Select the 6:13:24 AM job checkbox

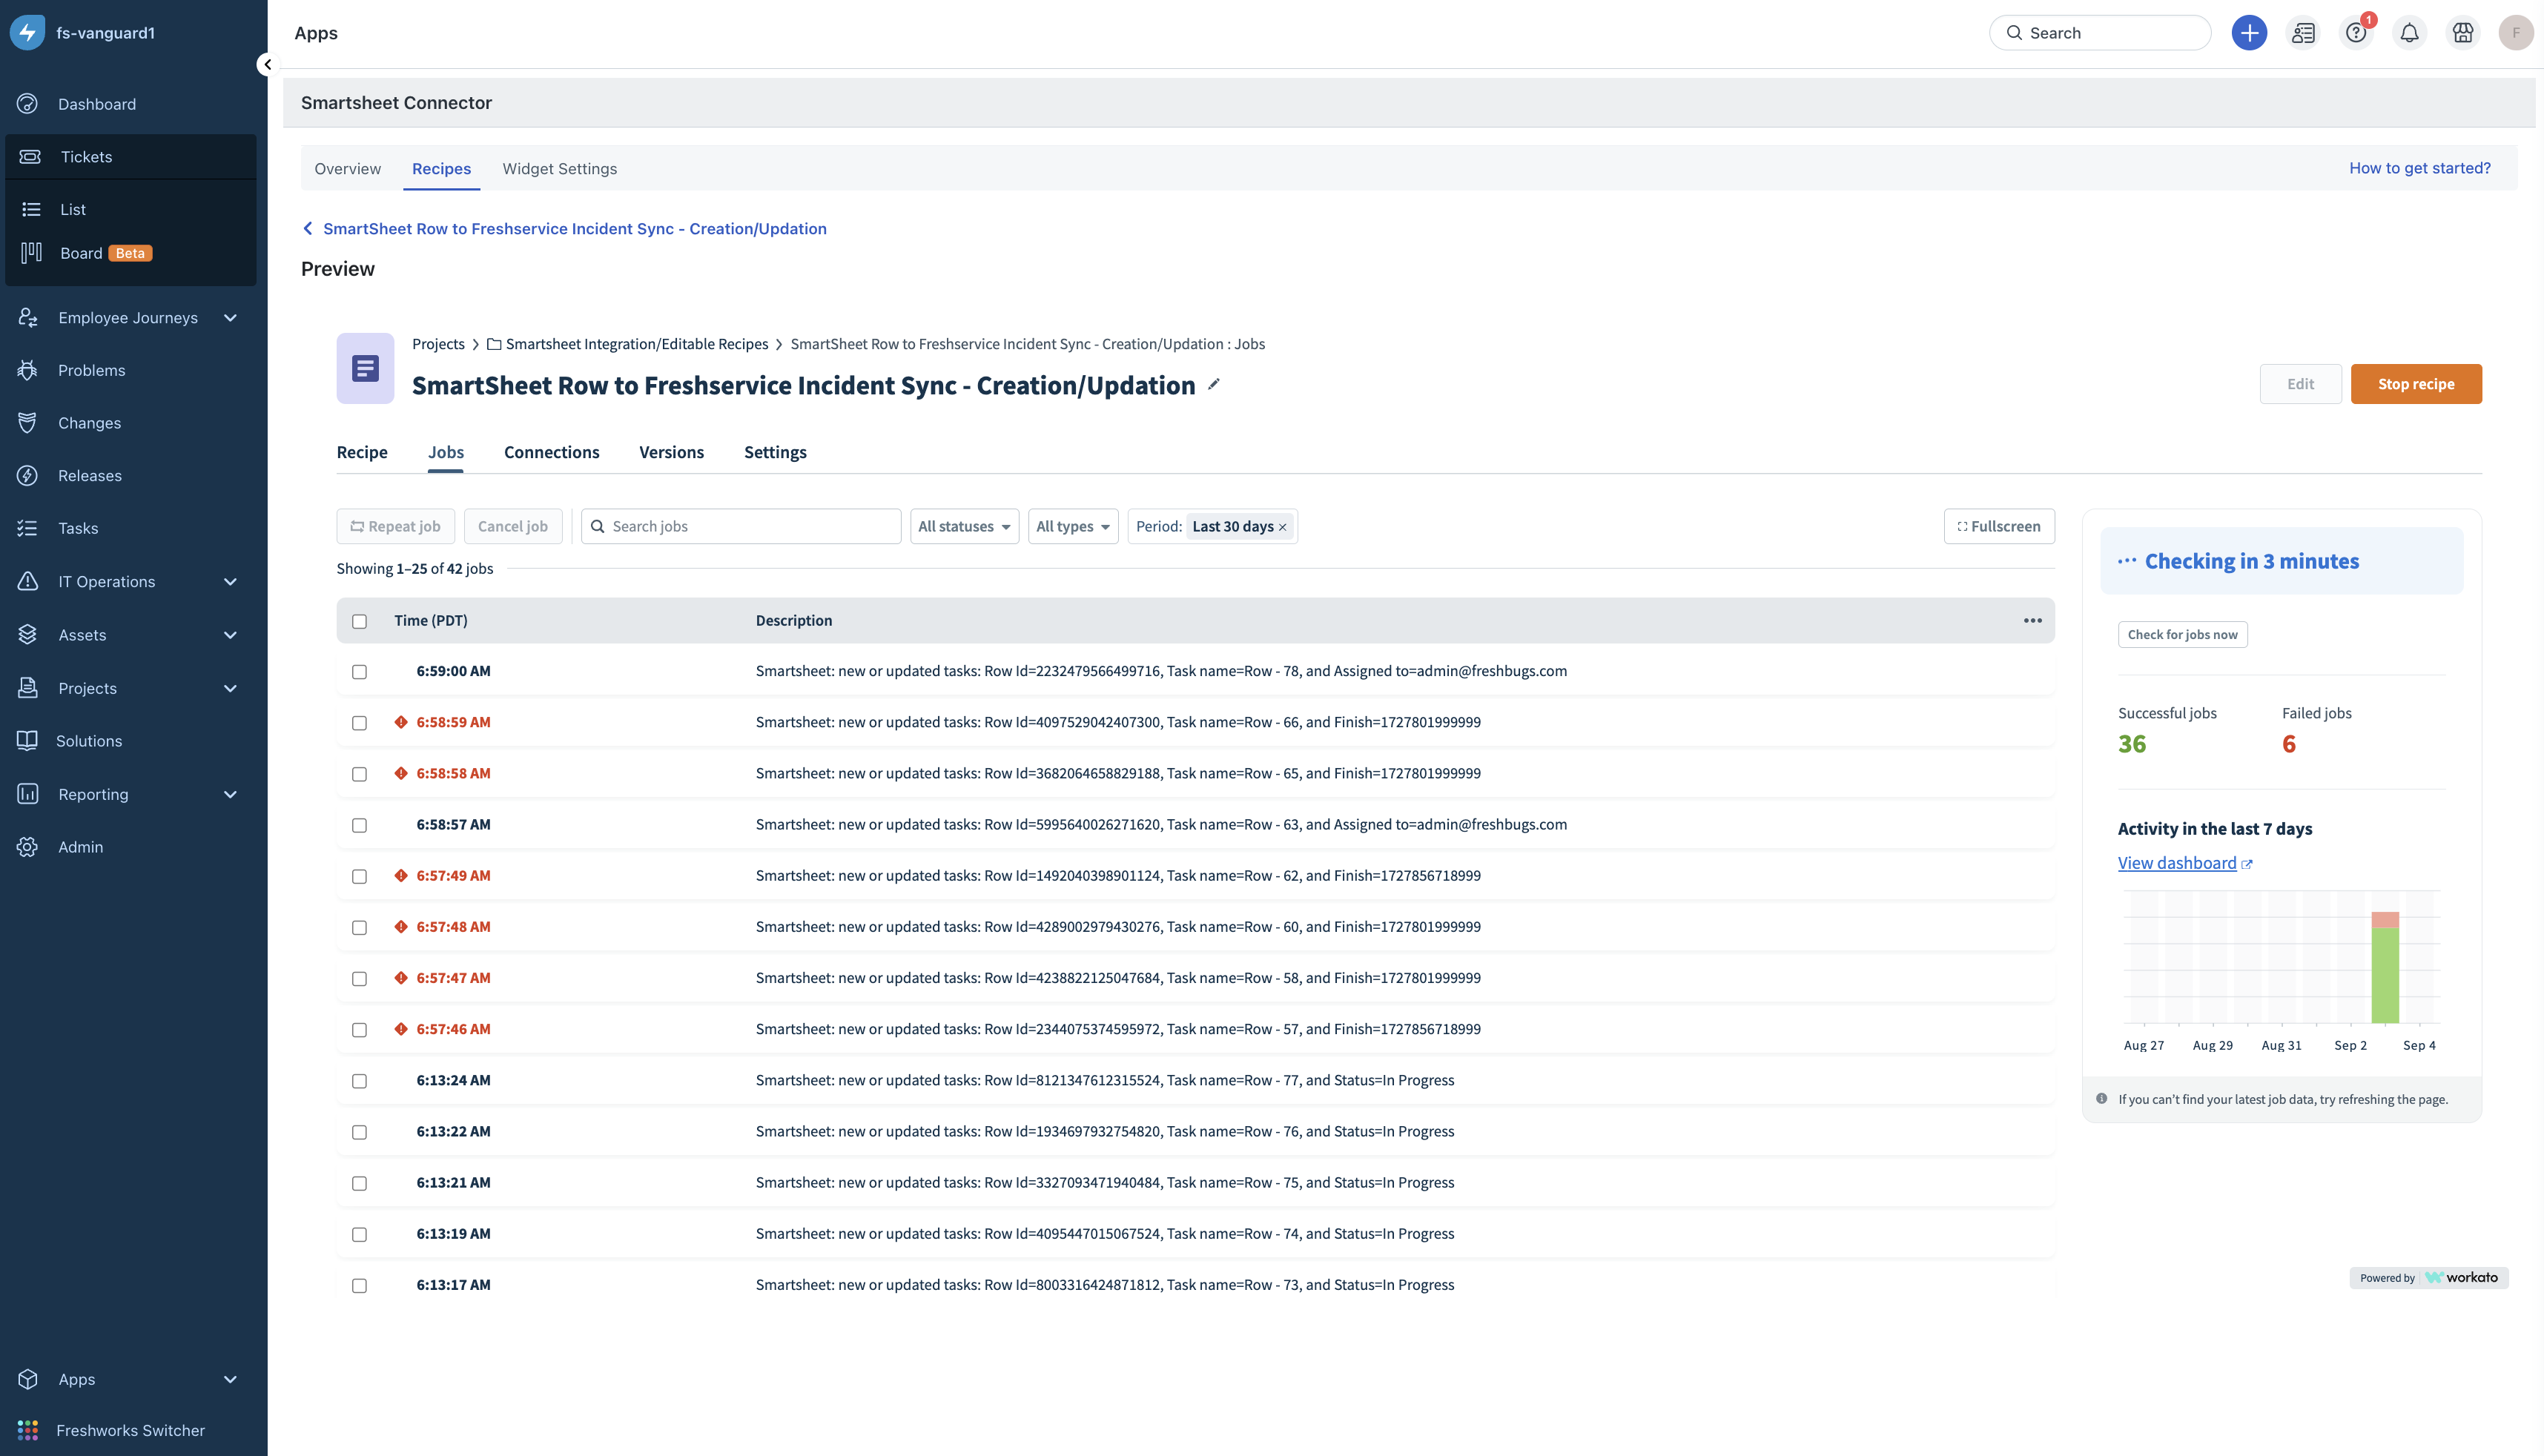(359, 1081)
